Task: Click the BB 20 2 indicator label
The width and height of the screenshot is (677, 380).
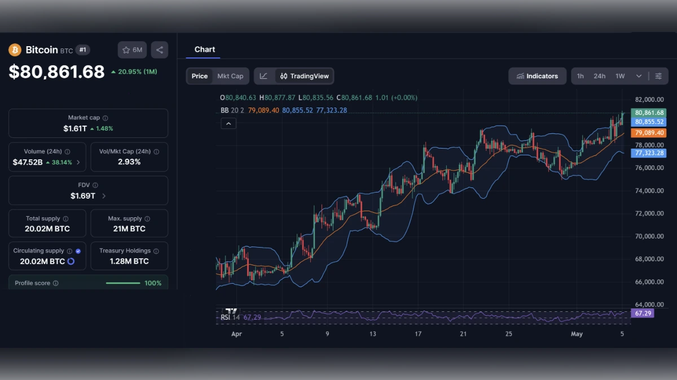Action: tap(232, 110)
